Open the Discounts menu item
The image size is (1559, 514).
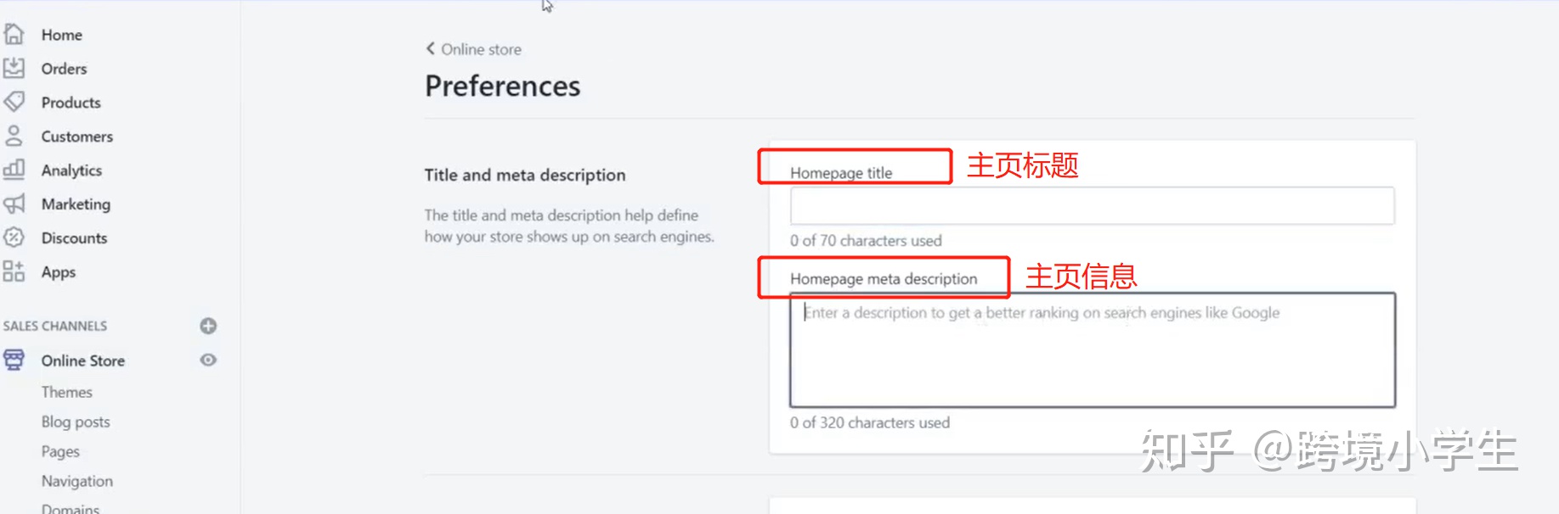coord(74,238)
